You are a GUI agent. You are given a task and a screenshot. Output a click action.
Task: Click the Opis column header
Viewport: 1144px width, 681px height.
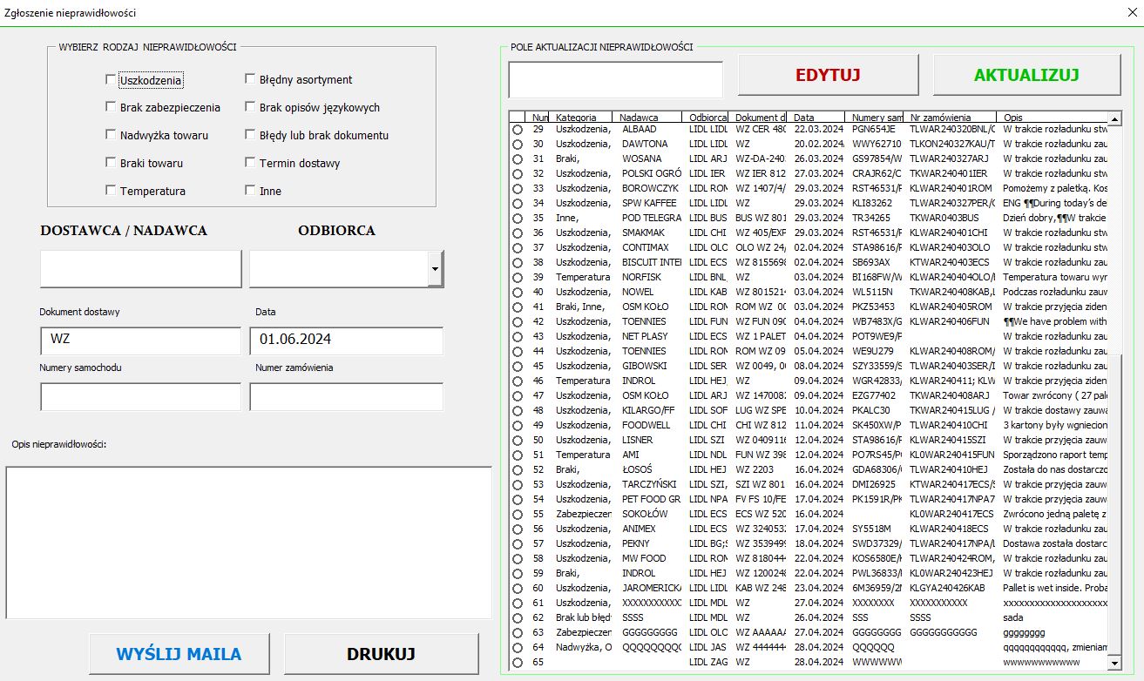pos(1052,117)
